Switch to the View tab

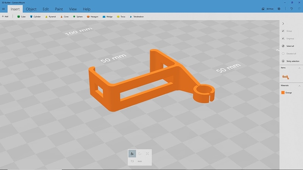[x=73, y=9]
